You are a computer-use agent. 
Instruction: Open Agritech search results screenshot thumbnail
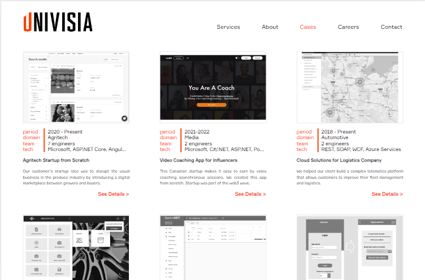(x=76, y=87)
